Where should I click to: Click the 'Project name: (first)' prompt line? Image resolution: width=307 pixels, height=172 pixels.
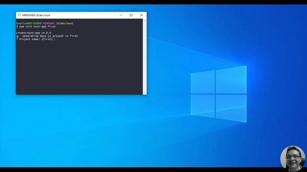click(35, 39)
